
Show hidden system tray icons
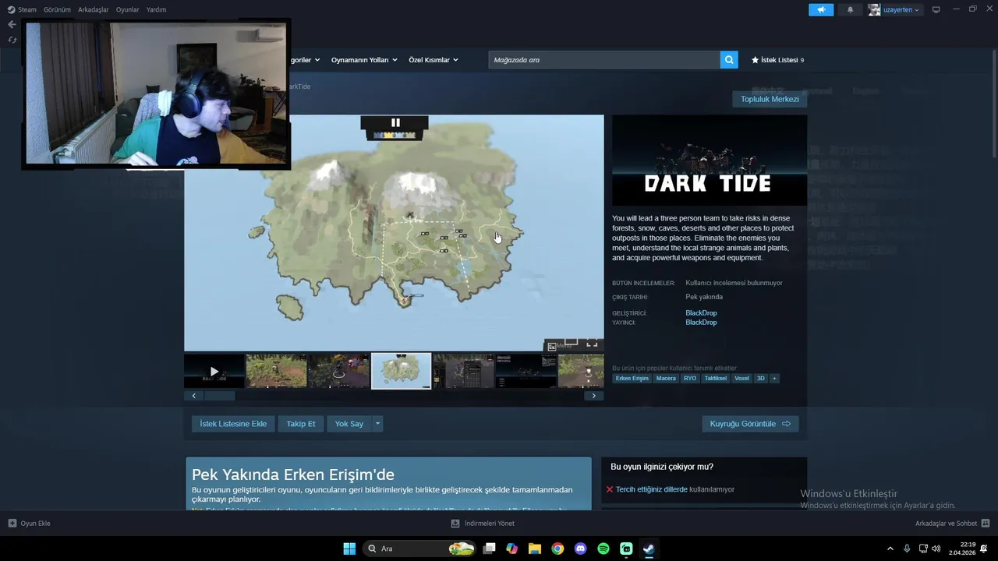click(x=890, y=549)
